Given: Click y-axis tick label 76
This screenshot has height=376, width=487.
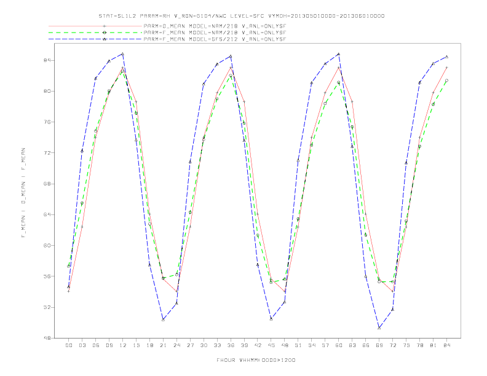Looking at the screenshot, I should point(47,122).
